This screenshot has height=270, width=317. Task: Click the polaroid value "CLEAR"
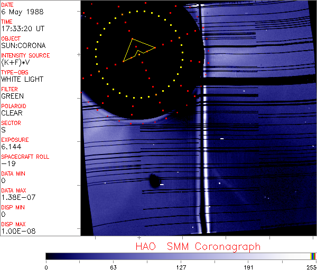click(x=12, y=113)
